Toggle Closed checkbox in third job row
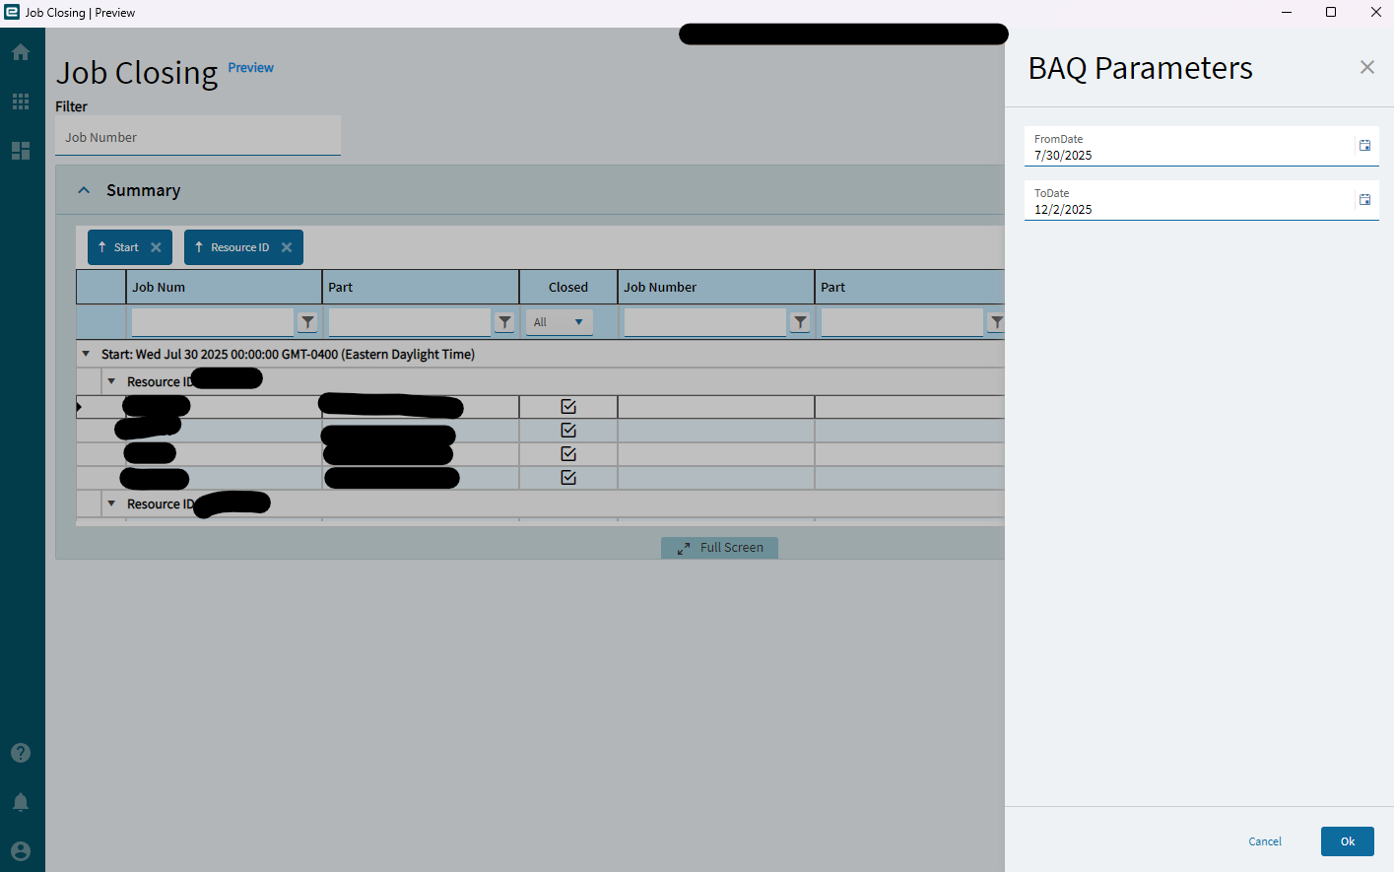 coord(568,454)
